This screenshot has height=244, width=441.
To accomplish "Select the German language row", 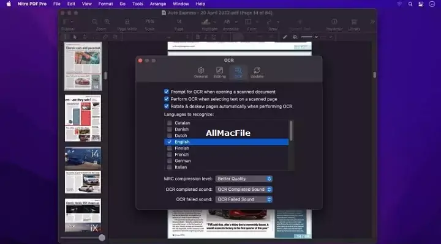I will pos(227,161).
